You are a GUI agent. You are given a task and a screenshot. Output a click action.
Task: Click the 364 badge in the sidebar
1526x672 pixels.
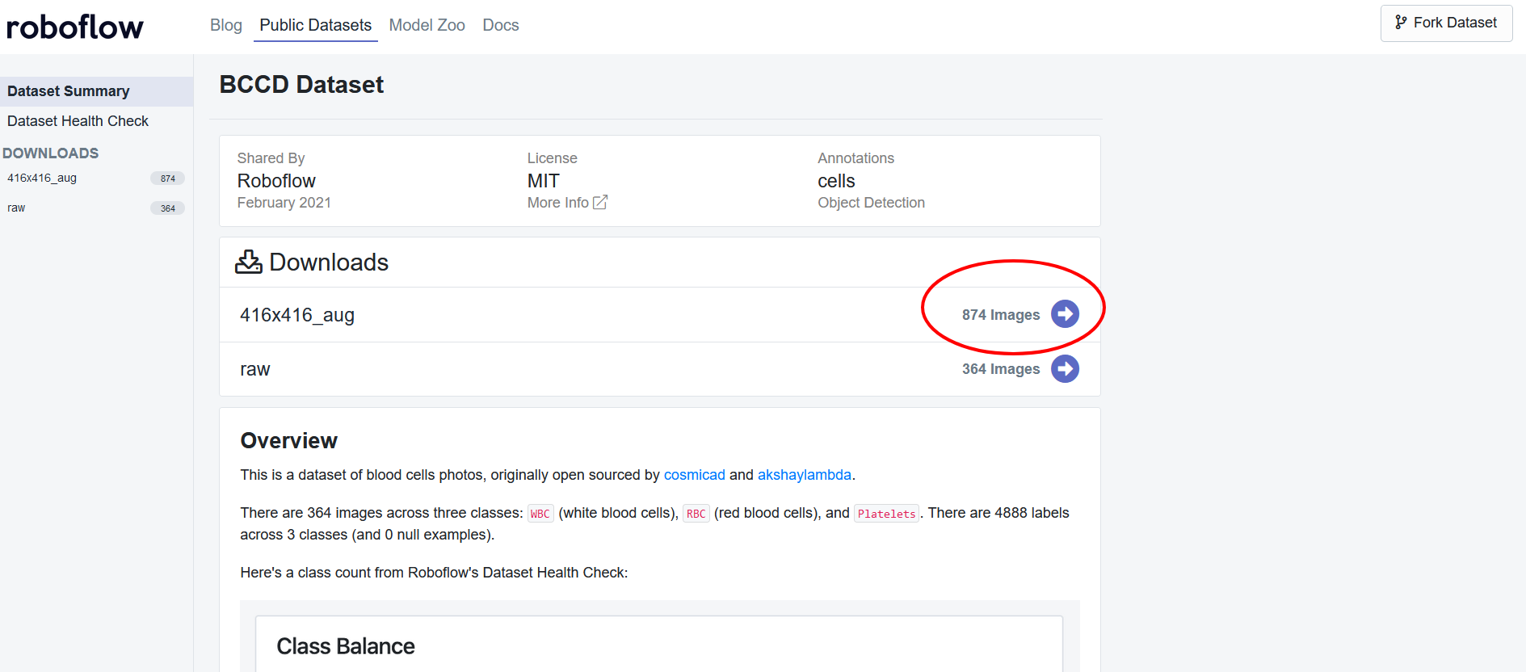click(168, 208)
